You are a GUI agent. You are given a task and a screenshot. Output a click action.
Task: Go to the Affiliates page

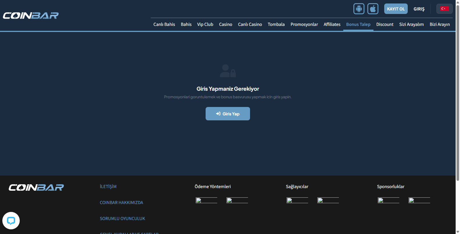(x=332, y=24)
